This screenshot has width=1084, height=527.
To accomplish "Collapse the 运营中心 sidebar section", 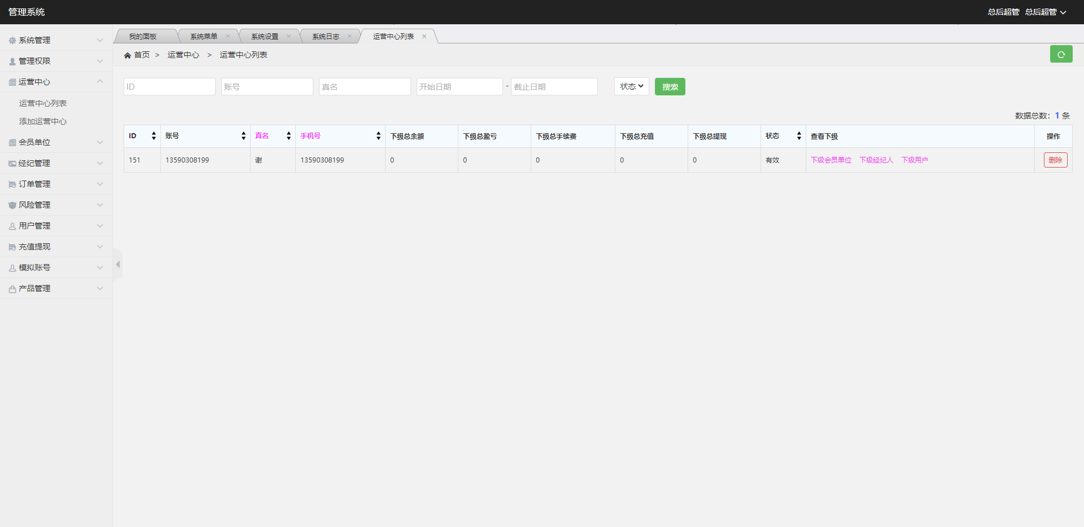I will coord(56,82).
